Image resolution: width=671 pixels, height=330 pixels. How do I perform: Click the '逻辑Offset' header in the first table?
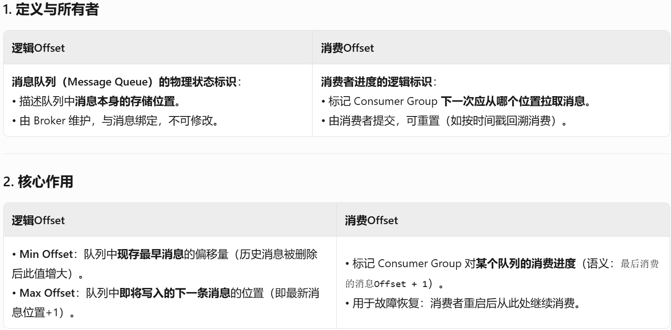(38, 48)
